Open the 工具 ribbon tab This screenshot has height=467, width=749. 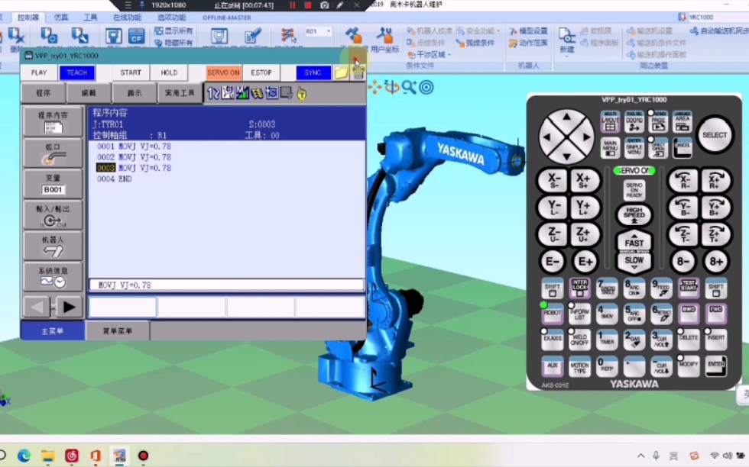click(x=90, y=18)
